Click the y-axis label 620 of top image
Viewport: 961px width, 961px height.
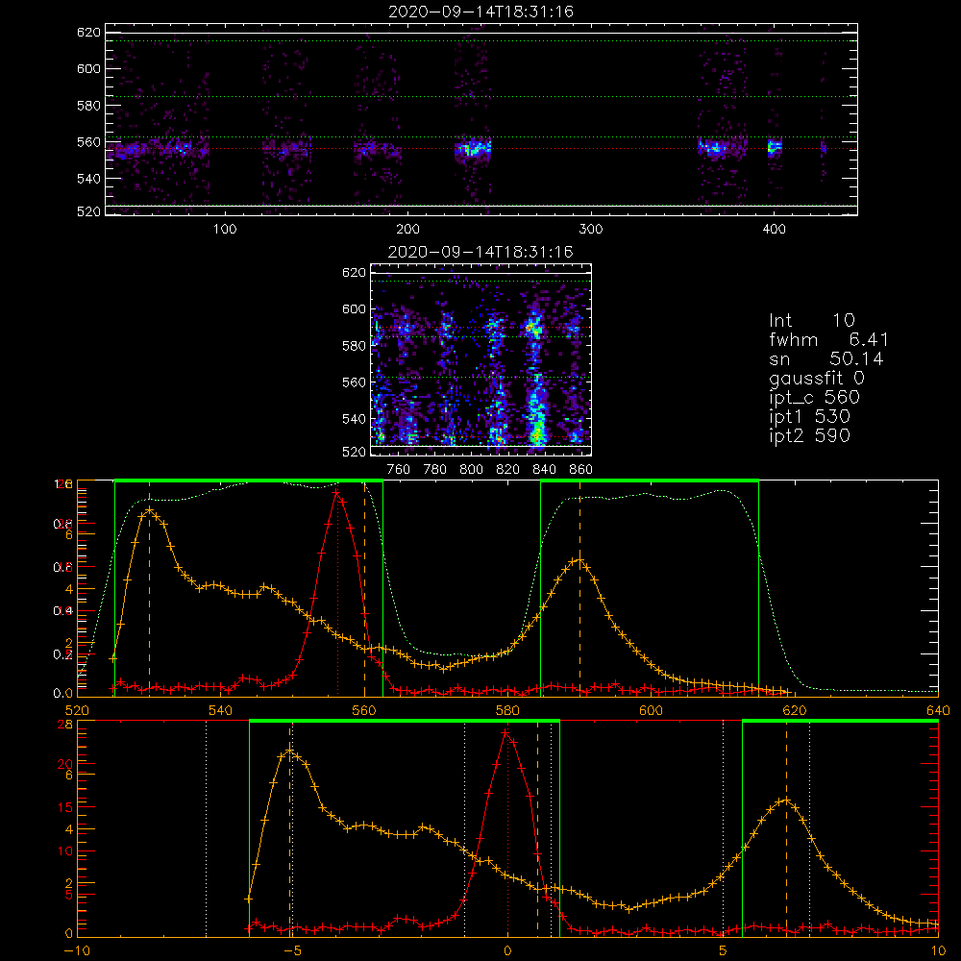point(88,33)
